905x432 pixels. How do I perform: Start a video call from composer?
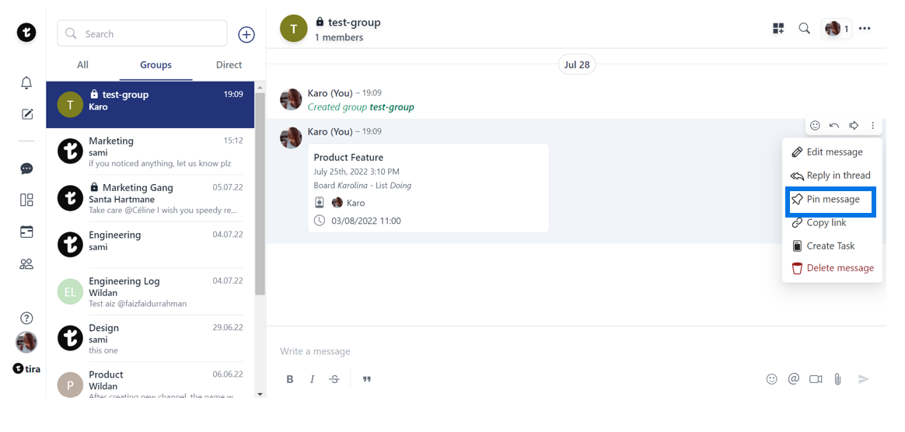click(x=816, y=379)
